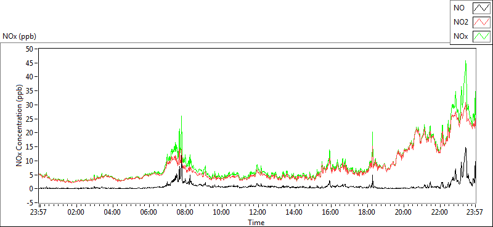Click the NOx spike after 18:00
This screenshot has width=493, height=227.
pos(372,132)
